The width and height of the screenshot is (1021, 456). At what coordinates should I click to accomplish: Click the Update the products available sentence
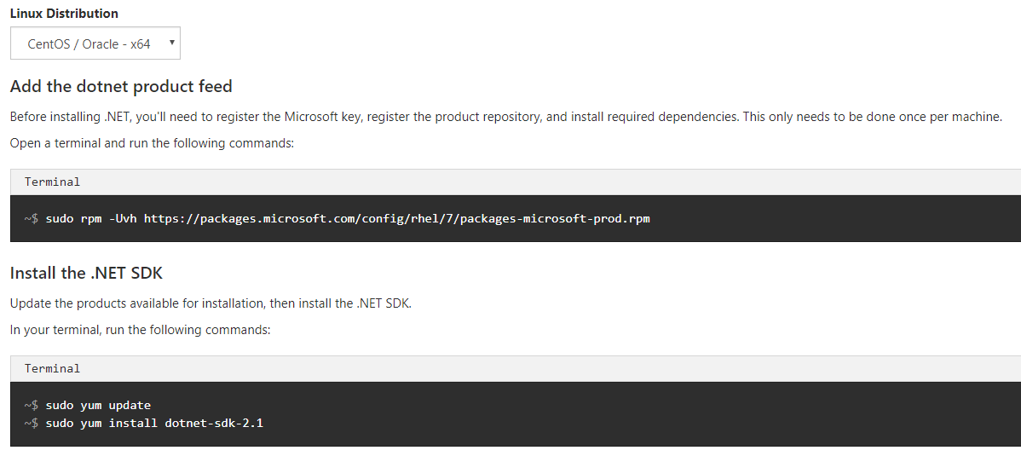(211, 303)
